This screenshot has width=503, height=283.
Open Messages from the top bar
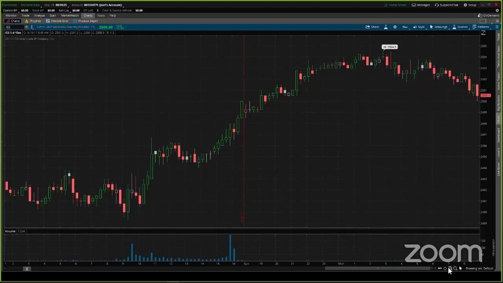pyautogui.click(x=421, y=5)
